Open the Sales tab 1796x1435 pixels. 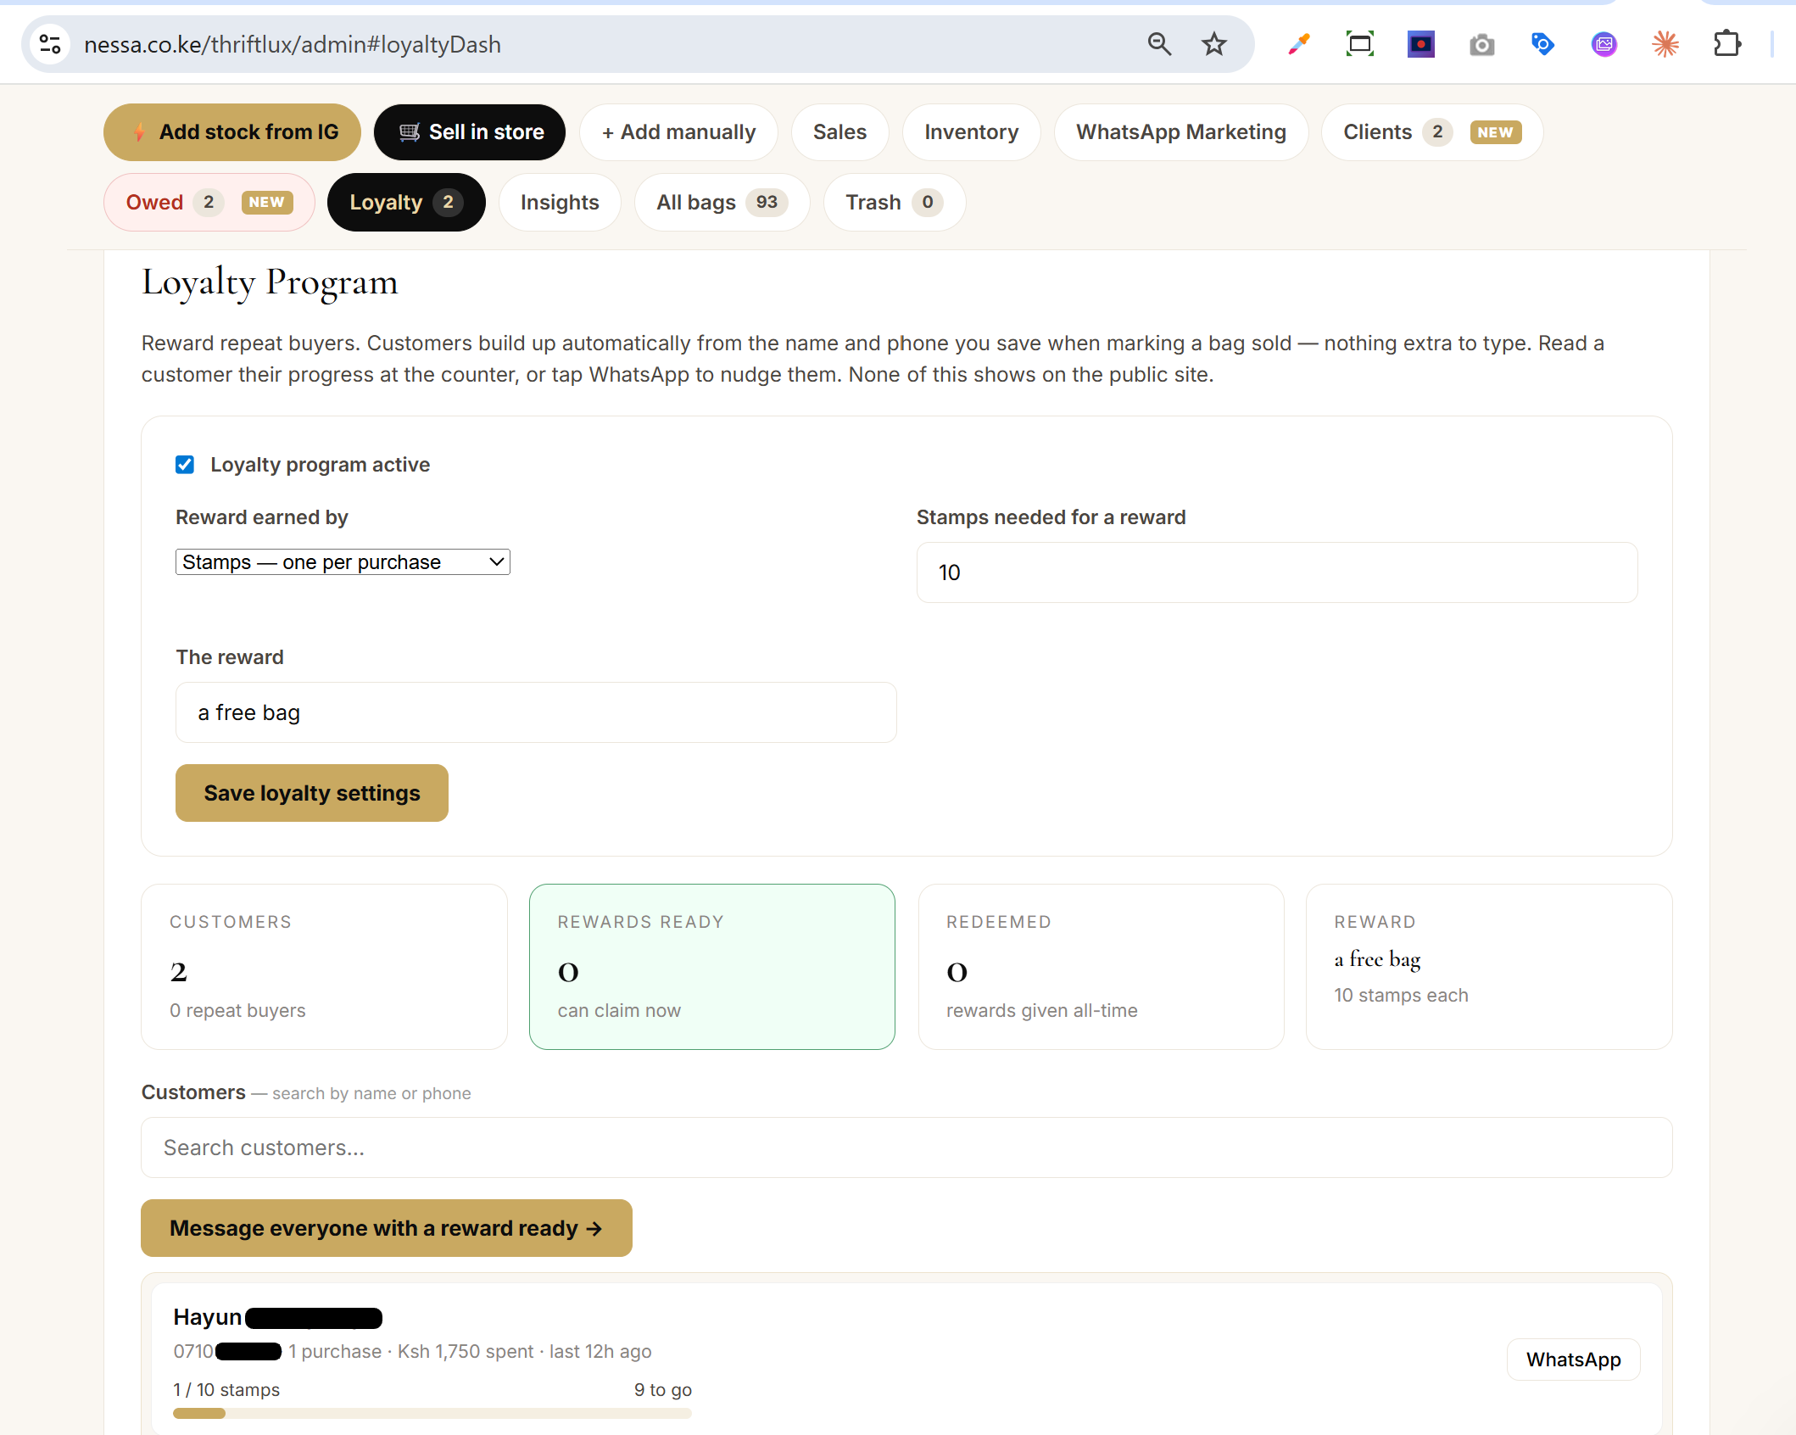839,132
